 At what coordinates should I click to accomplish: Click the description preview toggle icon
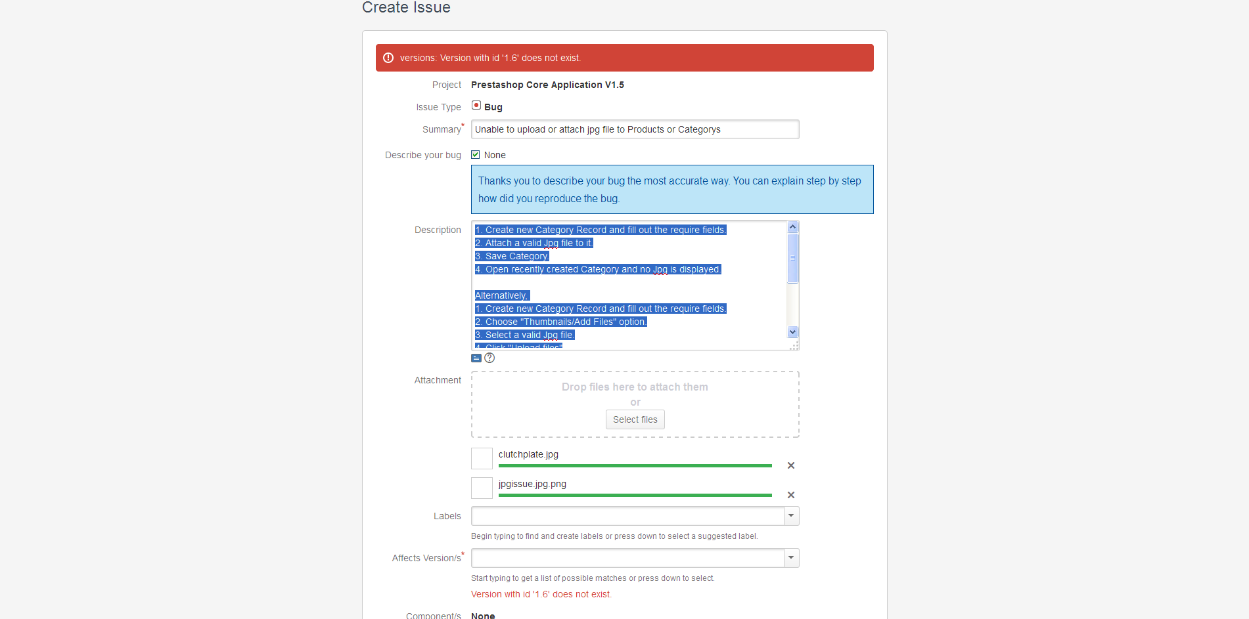[476, 358]
